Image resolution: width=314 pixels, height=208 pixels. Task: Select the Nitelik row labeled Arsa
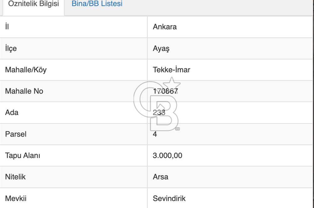click(160, 177)
